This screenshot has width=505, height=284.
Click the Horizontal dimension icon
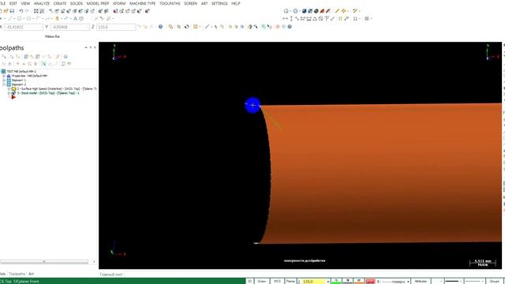coord(285,19)
